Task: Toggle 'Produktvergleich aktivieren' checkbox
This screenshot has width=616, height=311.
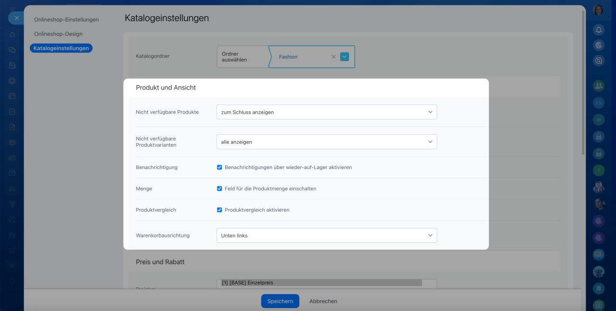Action: coord(219,210)
